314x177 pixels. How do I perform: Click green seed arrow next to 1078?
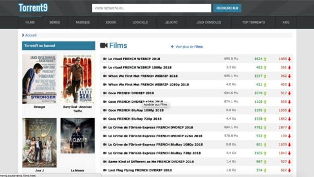[x=265, y=93]
